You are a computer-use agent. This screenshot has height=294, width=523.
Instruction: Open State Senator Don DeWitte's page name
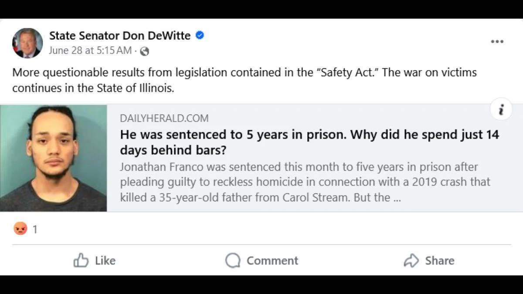pos(120,35)
